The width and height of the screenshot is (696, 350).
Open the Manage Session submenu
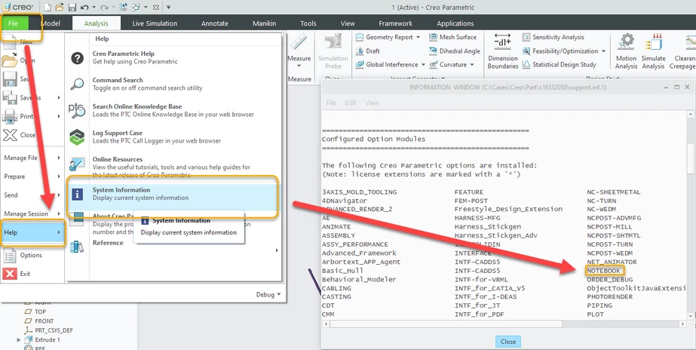click(x=32, y=213)
